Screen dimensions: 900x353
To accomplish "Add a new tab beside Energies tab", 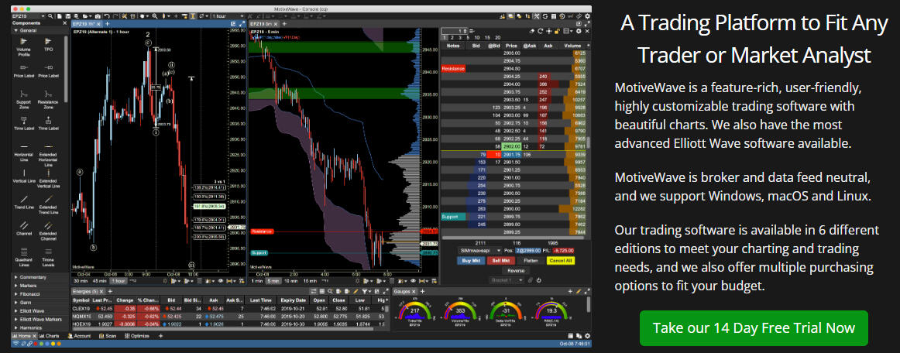I will click(x=110, y=292).
